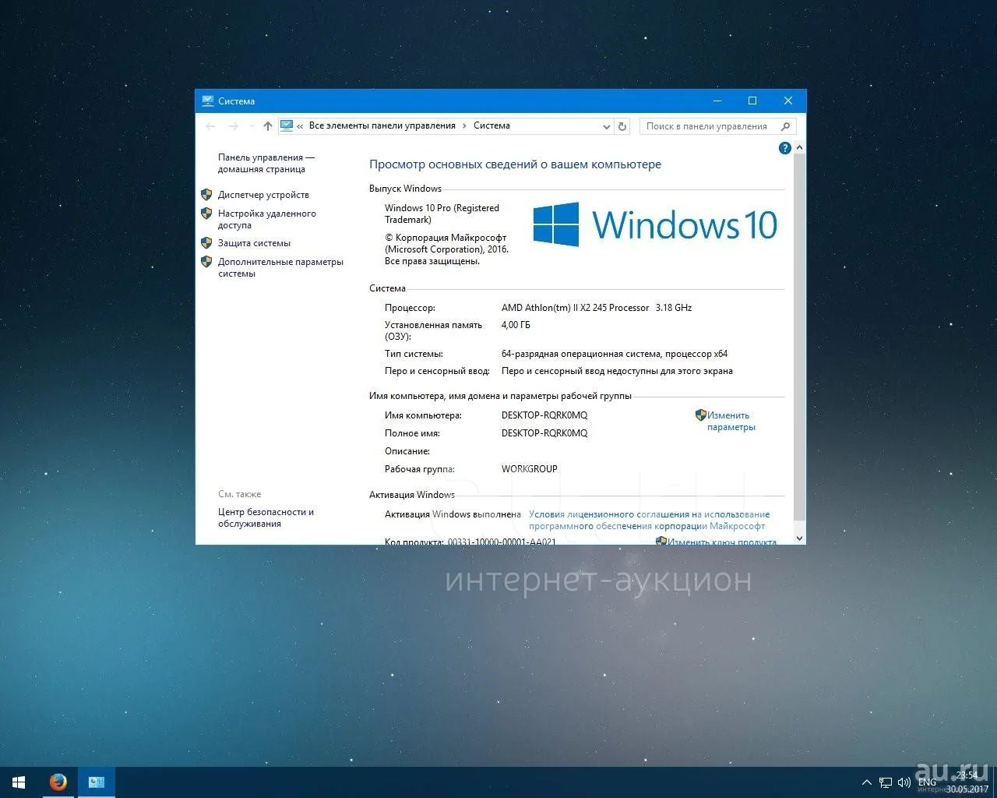Open Help via the question mark

pyautogui.click(x=784, y=148)
